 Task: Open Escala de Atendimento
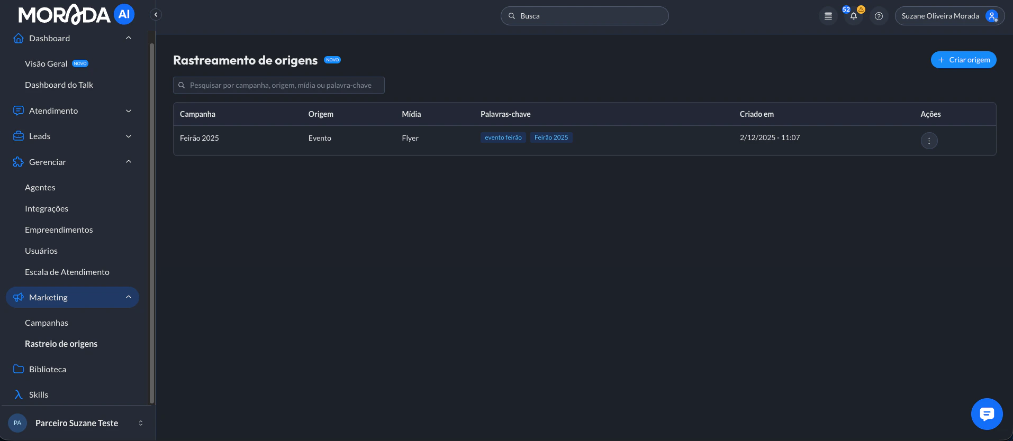(x=67, y=272)
